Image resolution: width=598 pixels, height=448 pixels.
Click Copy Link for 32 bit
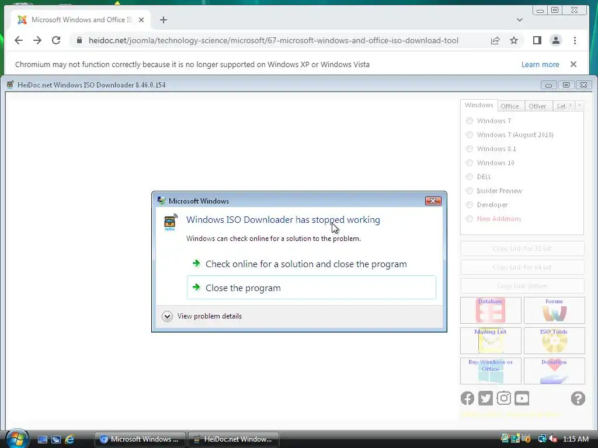[522, 249]
